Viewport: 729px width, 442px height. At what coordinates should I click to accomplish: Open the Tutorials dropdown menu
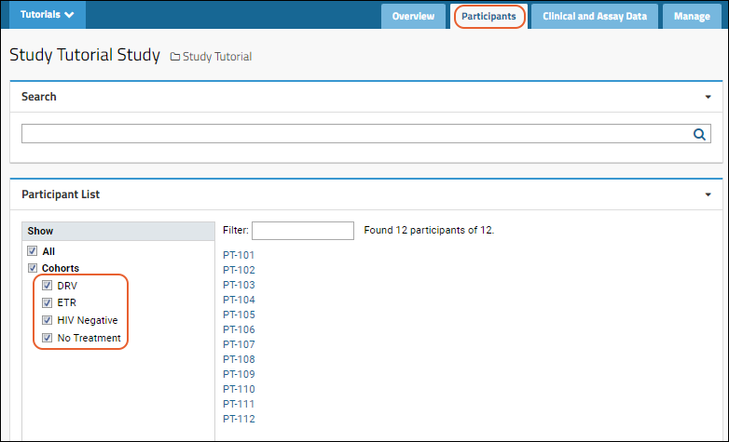[48, 14]
